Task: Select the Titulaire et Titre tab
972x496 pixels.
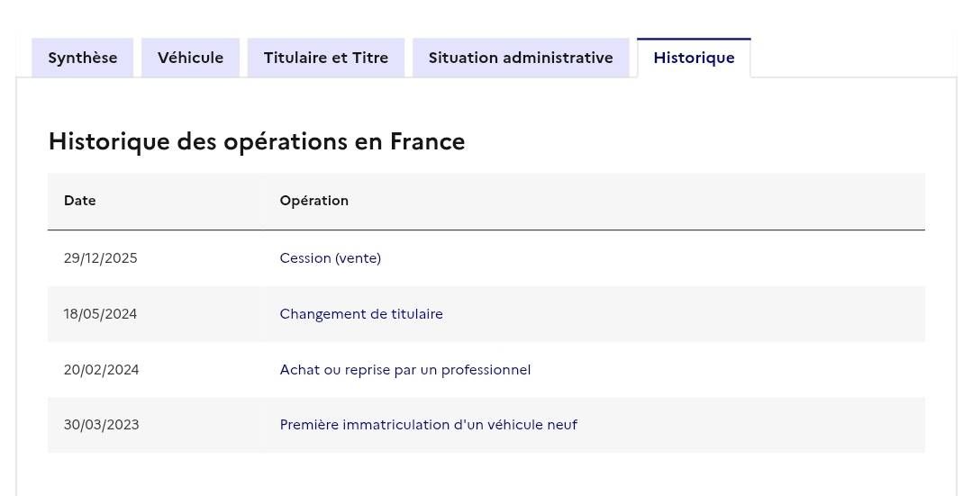Action: pos(326,58)
